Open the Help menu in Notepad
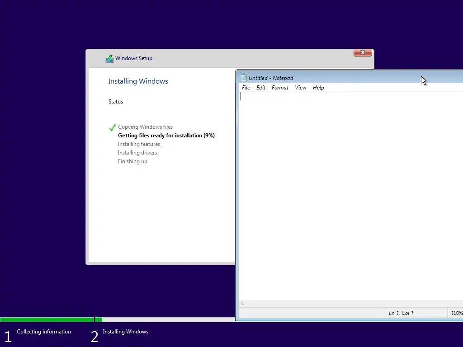The width and height of the screenshot is (463, 347). (318, 88)
